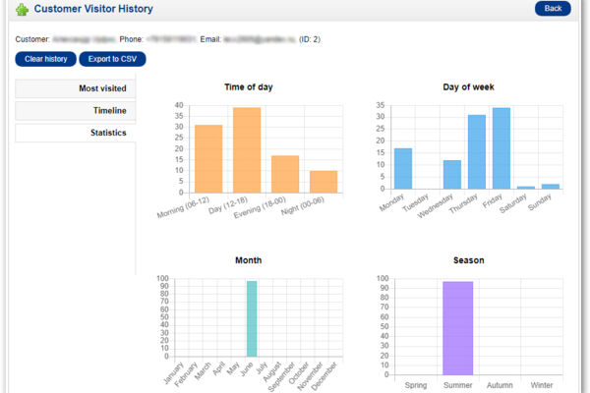
Task: Export visitor history to CSV
Action: [112, 59]
